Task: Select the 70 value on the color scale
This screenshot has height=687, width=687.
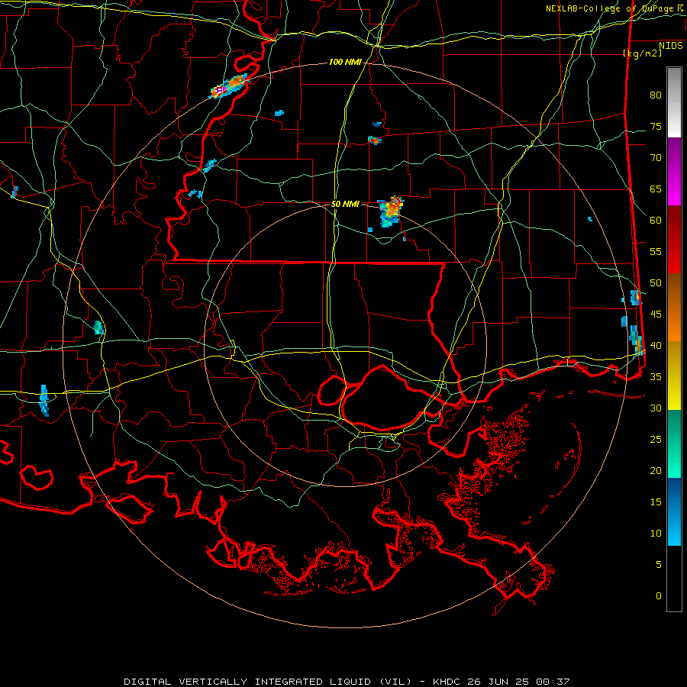Action: (x=656, y=158)
